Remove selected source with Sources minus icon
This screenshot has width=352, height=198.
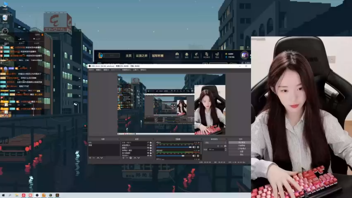(x=127, y=158)
